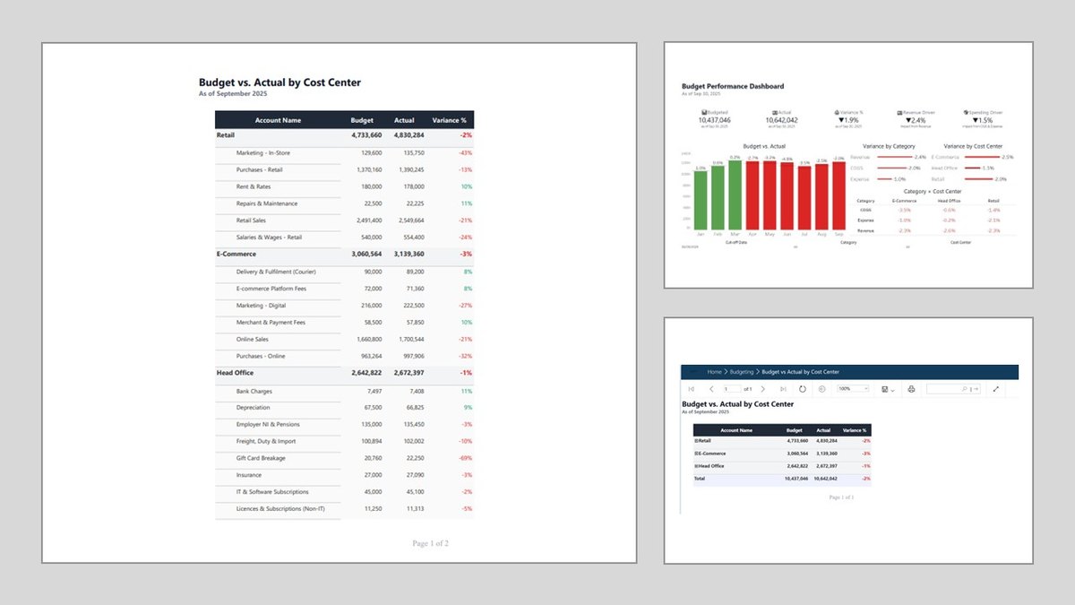This screenshot has height=605, width=1075.
Task: Select the Sep bar in Budget vs. Actual chart
Action: click(838, 195)
